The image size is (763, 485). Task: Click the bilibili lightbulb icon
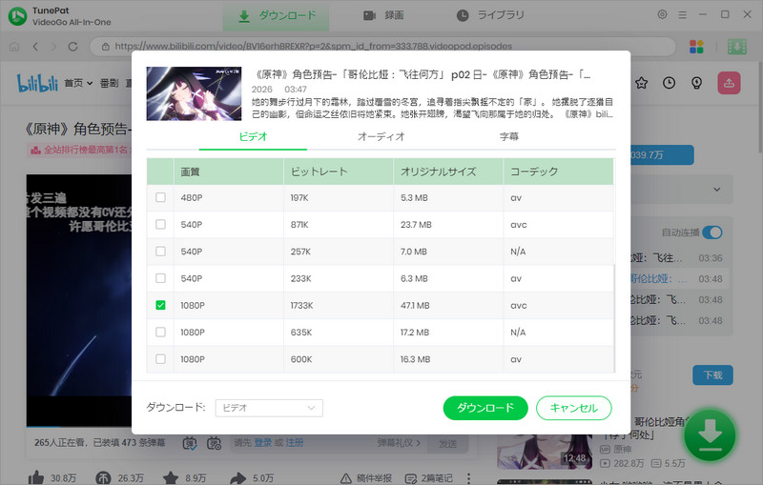tap(697, 83)
